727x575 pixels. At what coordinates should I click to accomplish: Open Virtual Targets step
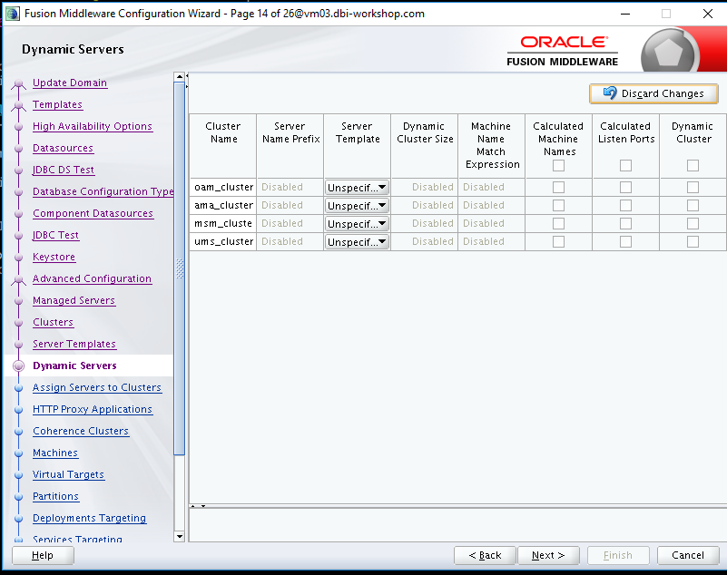pyautogui.click(x=69, y=474)
